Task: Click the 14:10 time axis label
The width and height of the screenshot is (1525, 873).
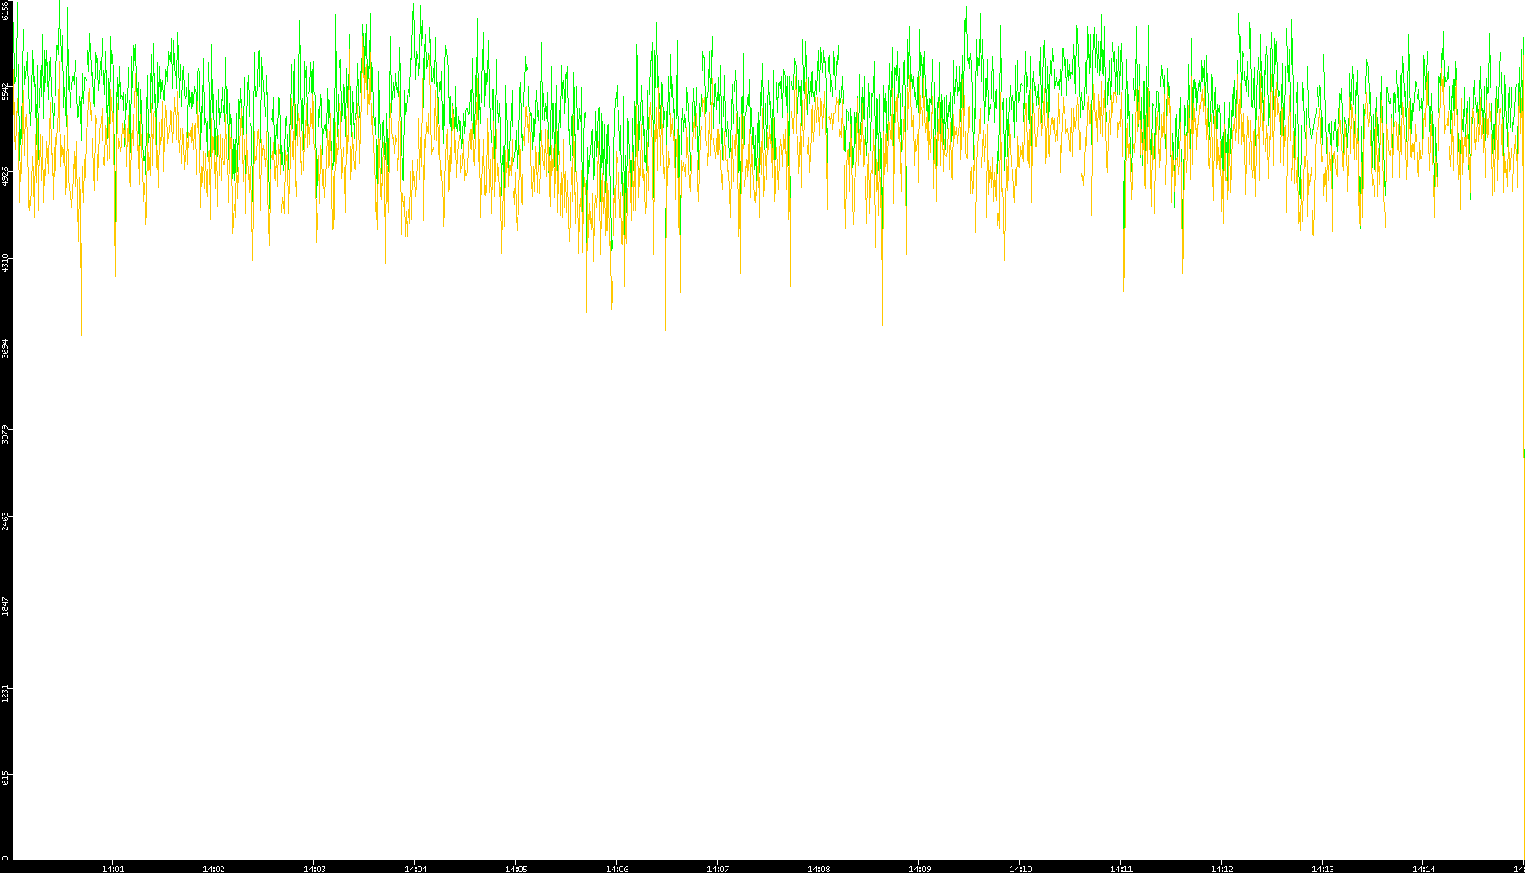Action: [x=1020, y=869]
